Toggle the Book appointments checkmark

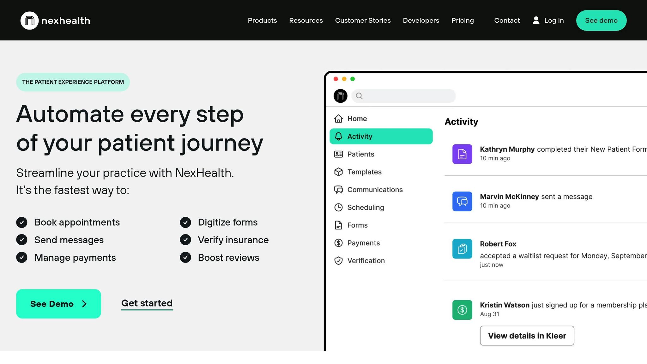tap(22, 222)
